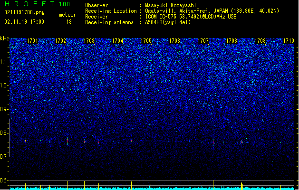The height and width of the screenshot is (190, 299).
Task: Click the 0.6 frequency axis label
Action: click(x=4, y=180)
